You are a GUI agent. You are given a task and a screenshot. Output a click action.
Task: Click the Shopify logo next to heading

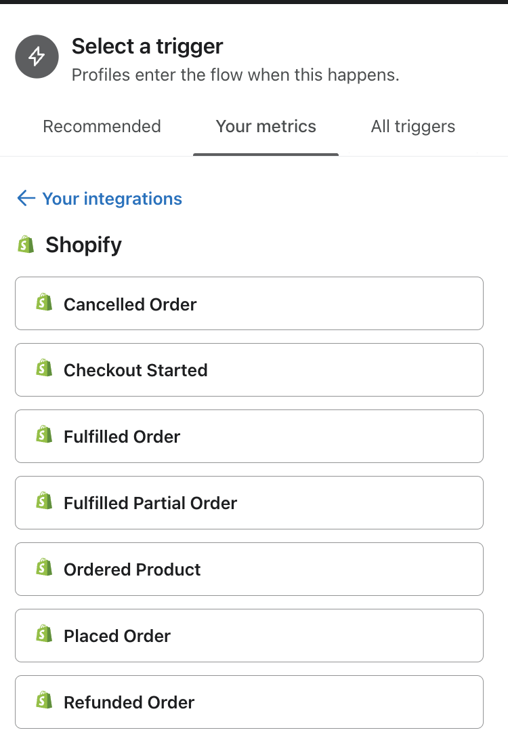[26, 245]
